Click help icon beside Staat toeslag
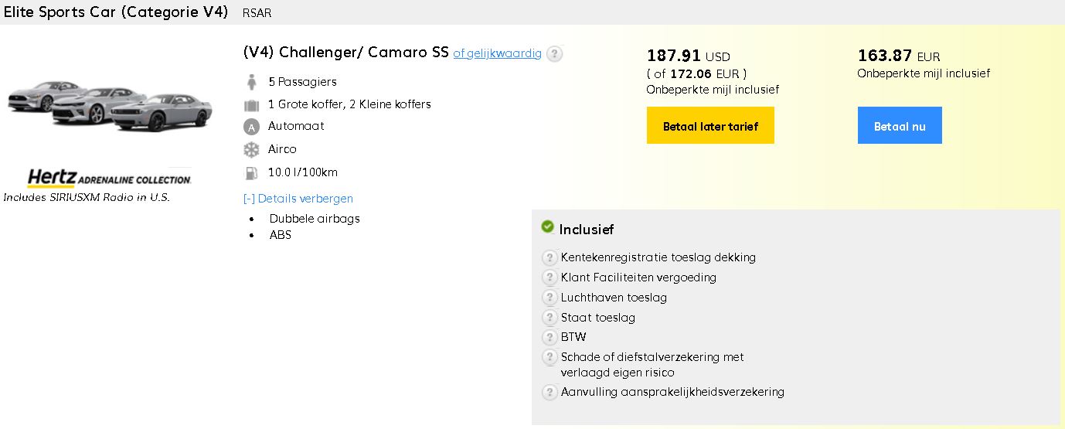The image size is (1065, 429). 550,318
